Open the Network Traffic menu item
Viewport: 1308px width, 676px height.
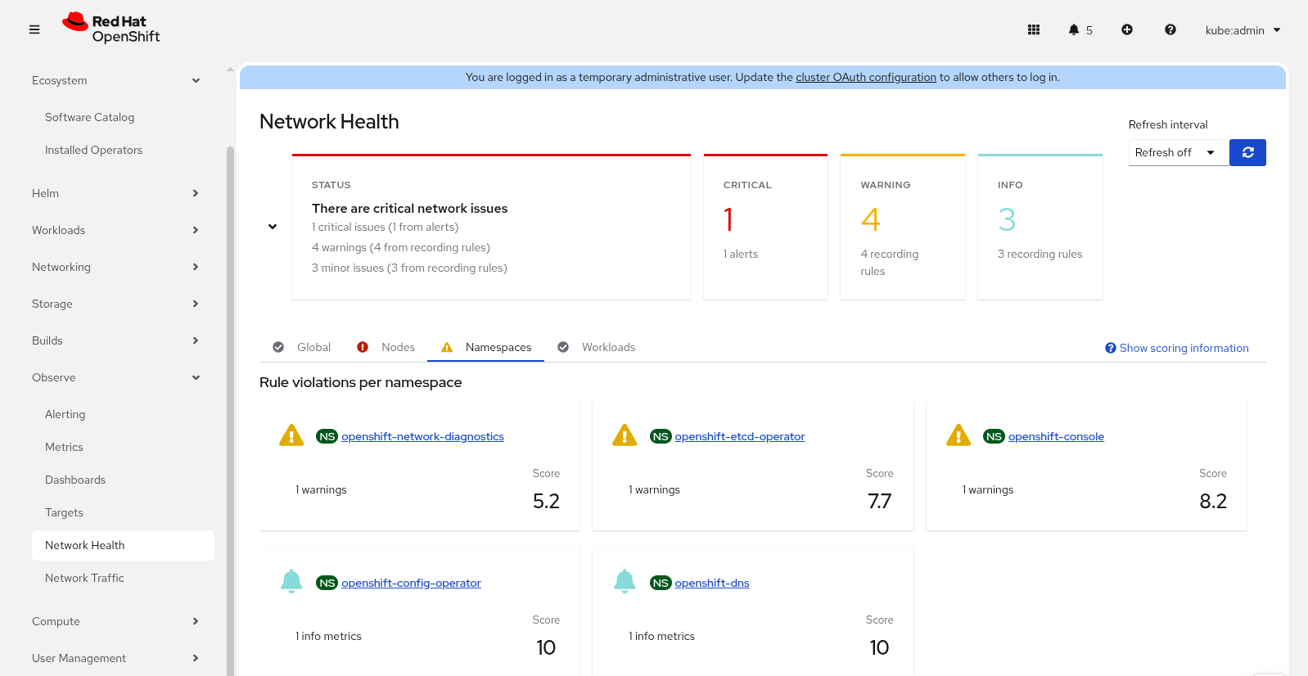(84, 578)
